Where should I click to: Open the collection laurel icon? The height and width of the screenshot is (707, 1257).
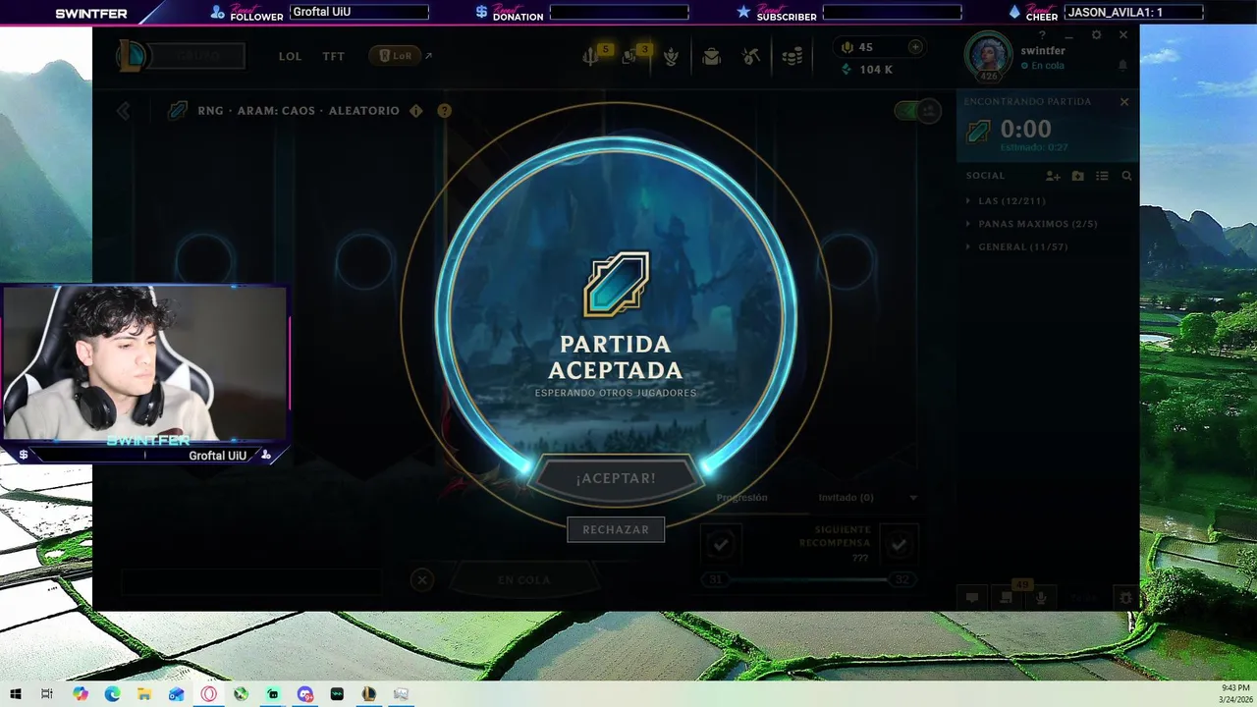[671, 57]
